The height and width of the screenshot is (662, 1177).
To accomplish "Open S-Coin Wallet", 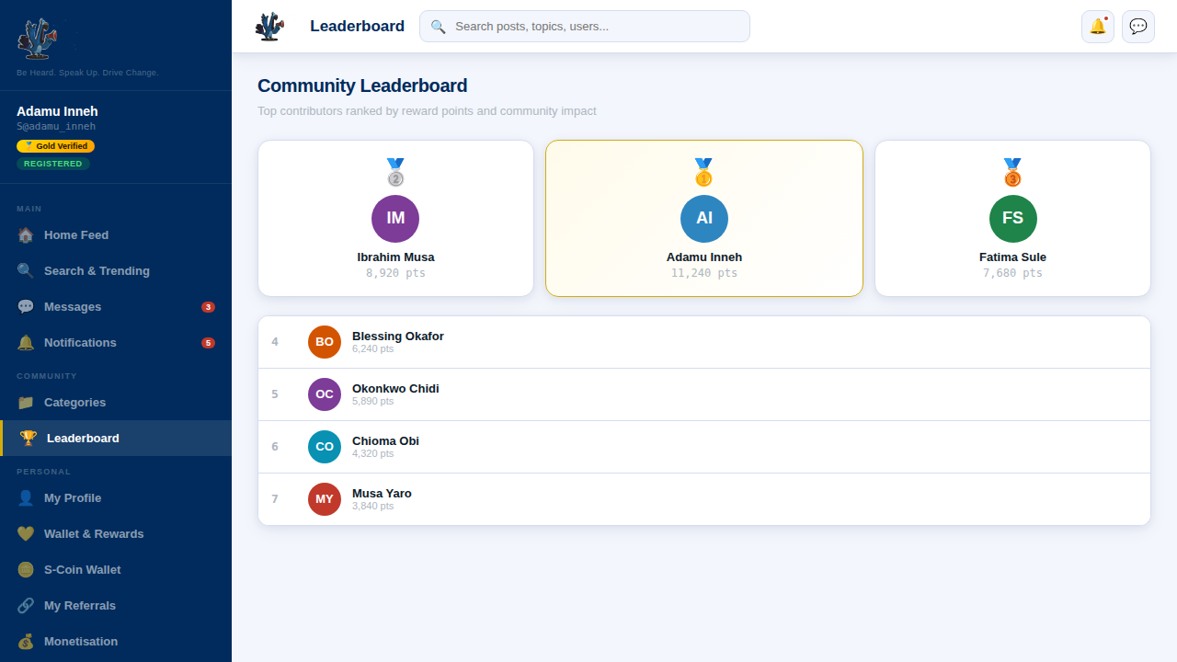I will (116, 570).
